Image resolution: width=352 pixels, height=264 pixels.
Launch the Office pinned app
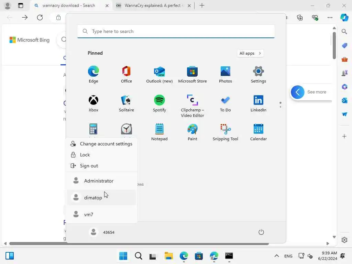pos(126,75)
